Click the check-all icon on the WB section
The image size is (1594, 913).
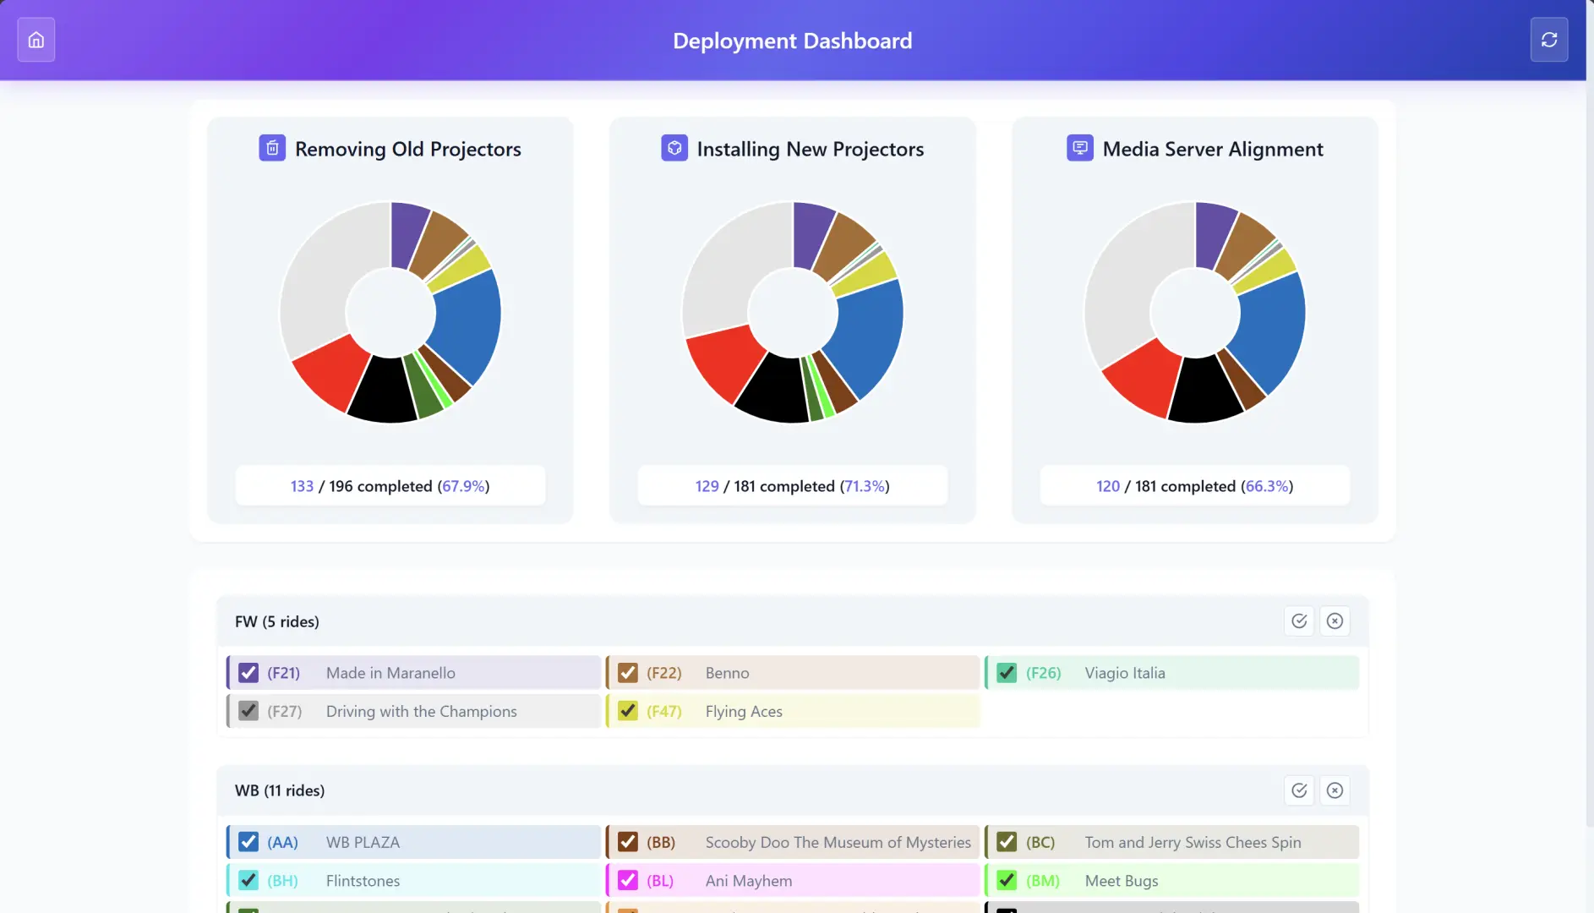coord(1300,790)
